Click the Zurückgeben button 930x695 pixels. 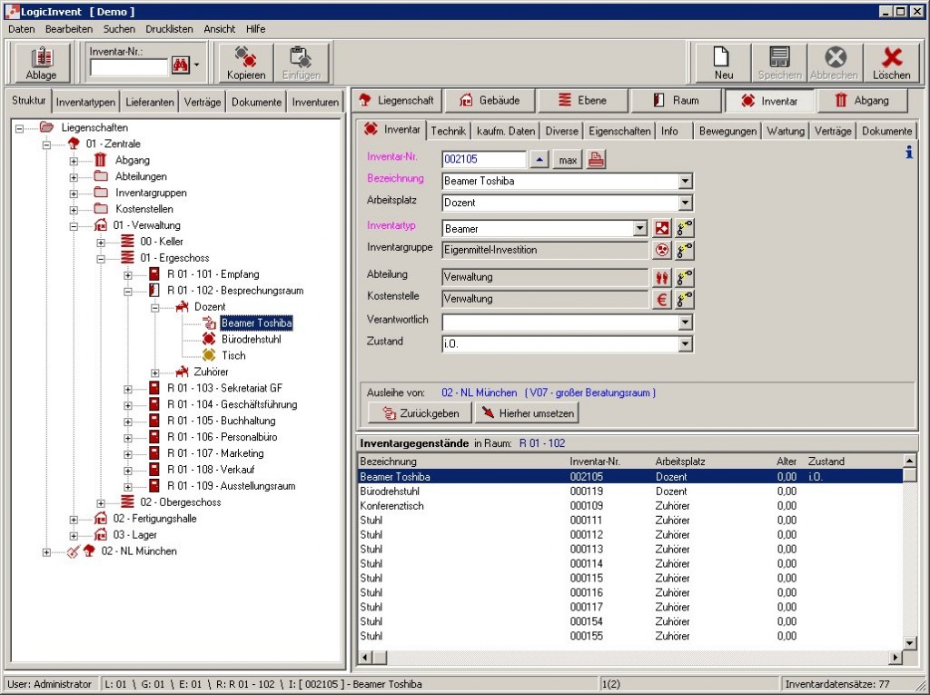(420, 413)
